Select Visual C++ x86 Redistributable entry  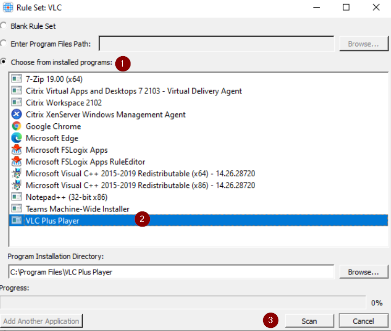[199, 185]
